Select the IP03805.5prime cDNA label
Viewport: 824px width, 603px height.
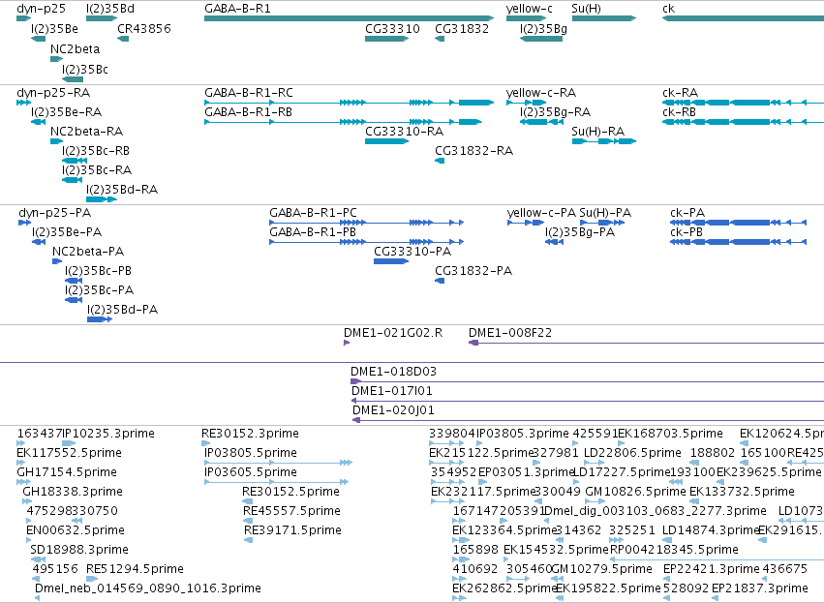point(251,453)
